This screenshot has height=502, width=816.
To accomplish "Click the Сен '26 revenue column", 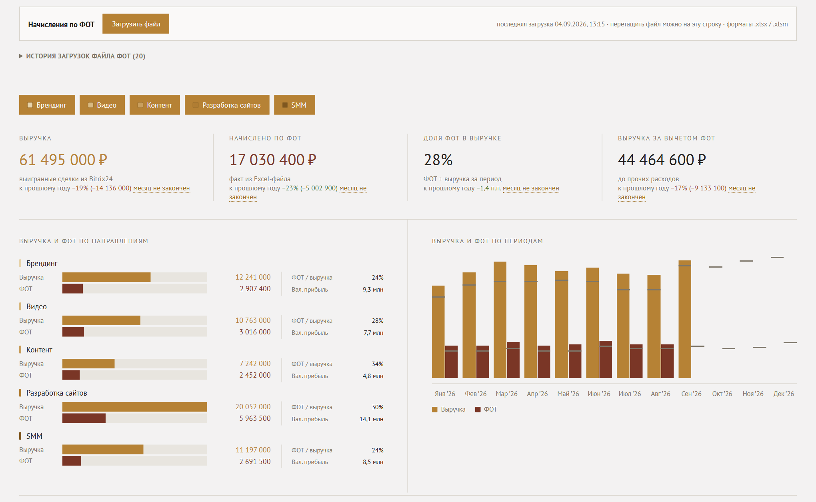I will [x=685, y=319].
